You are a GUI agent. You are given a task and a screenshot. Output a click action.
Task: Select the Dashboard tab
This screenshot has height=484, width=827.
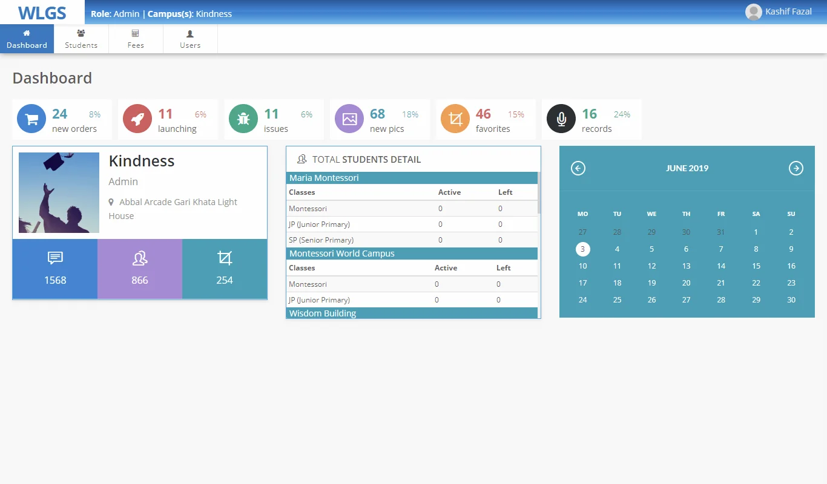pyautogui.click(x=27, y=39)
